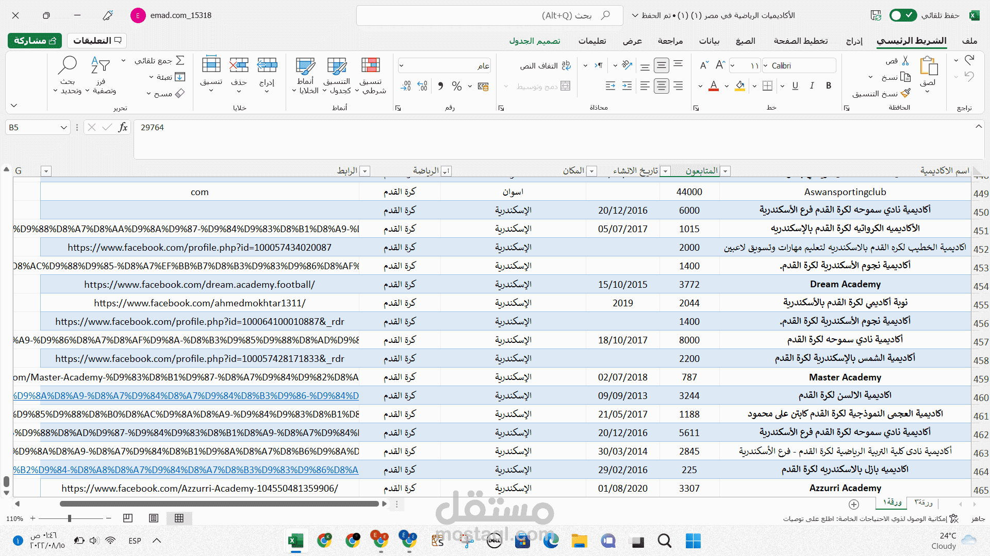
Task: Open the font name Calibri dropdown
Action: tap(766, 66)
